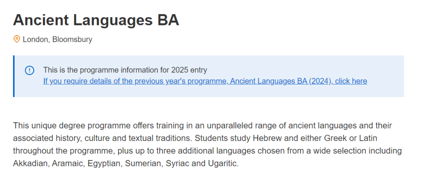The width and height of the screenshot is (429, 183).
Task: Click the blue vertical bar on info banner
Action: 14,76
